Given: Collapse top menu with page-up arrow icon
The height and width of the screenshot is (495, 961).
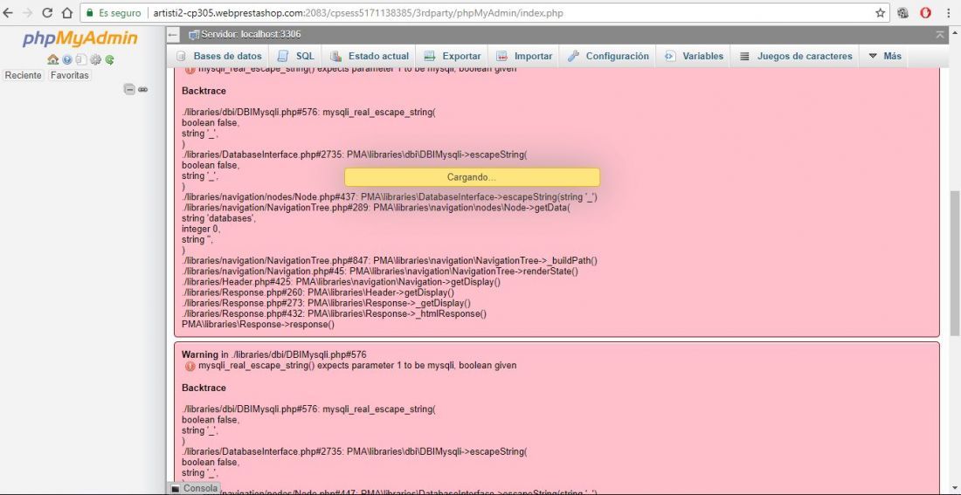Looking at the screenshot, I should pos(940,35).
